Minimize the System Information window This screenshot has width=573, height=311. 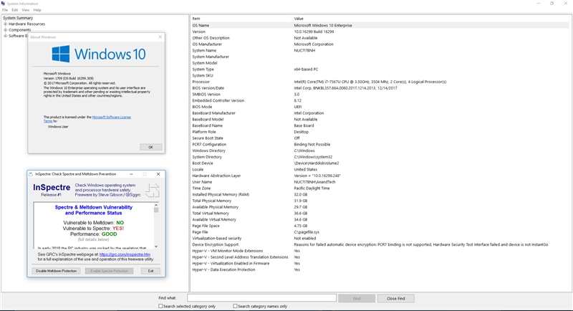539,4
